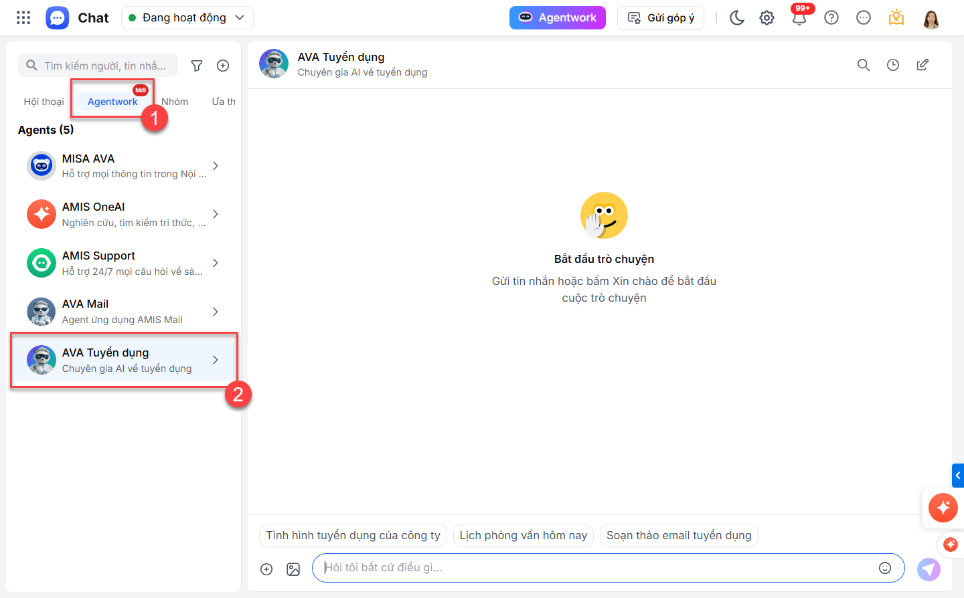This screenshot has height=598, width=964.
Task: Switch to Hội thoại tab
Action: pos(44,102)
